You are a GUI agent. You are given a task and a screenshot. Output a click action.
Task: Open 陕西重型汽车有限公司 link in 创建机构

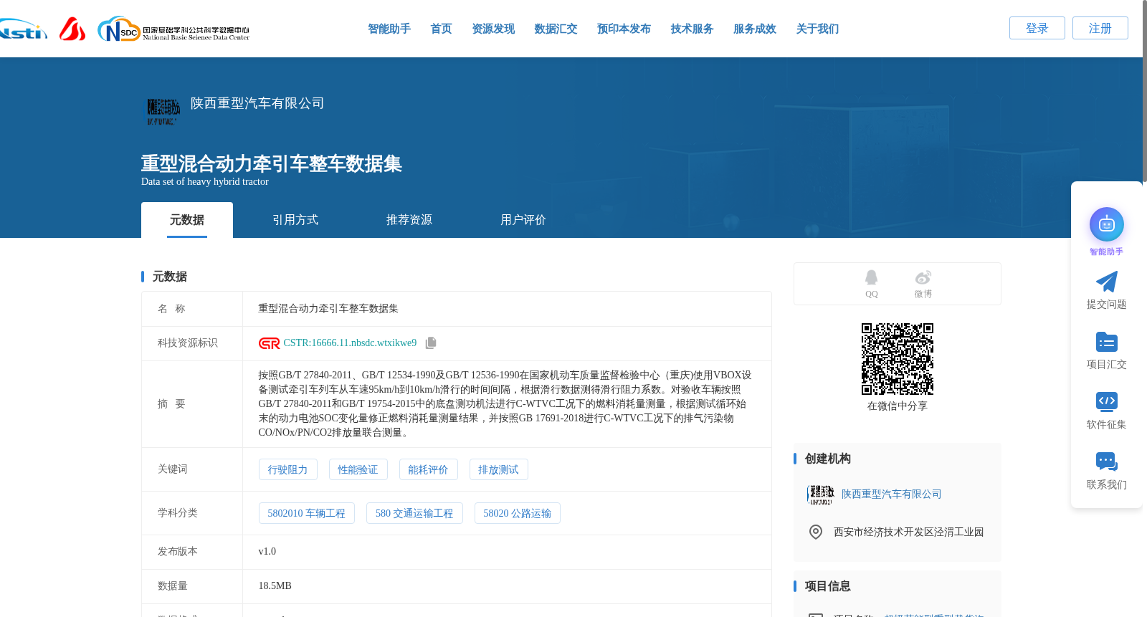[891, 494]
